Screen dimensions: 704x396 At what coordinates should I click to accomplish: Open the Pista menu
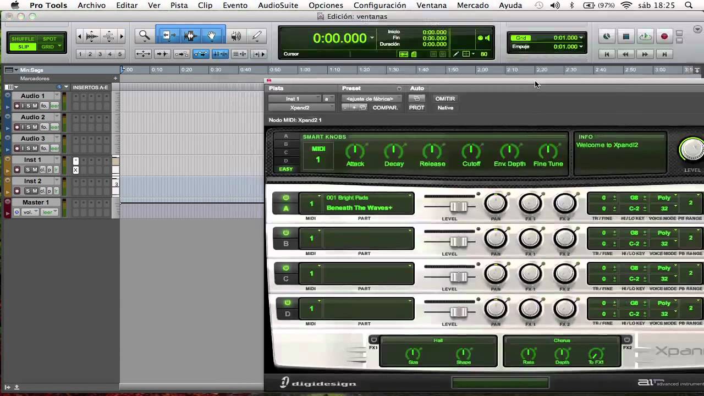179,5
